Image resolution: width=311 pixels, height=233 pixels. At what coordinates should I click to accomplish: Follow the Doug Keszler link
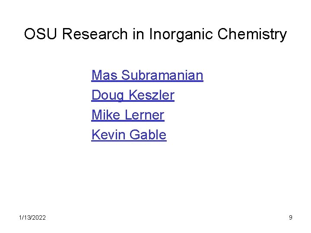[x=133, y=95]
